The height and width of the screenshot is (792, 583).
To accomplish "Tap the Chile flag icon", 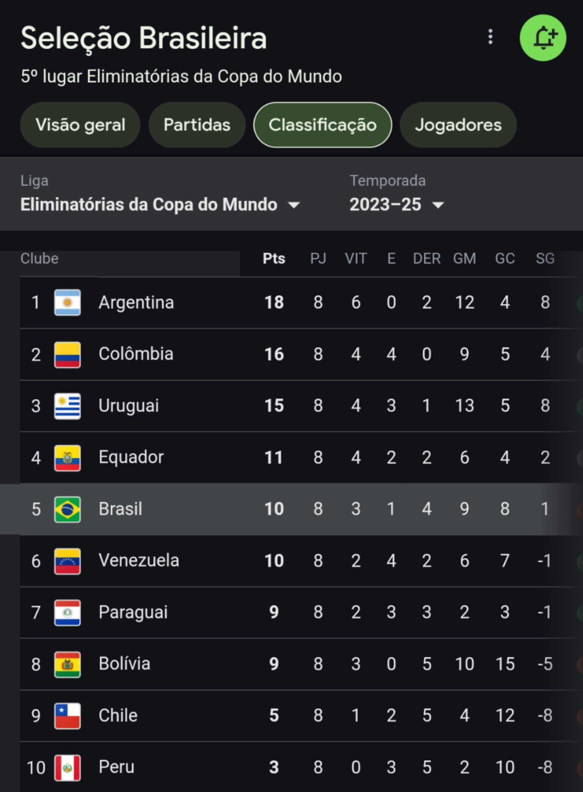I will click(x=67, y=716).
